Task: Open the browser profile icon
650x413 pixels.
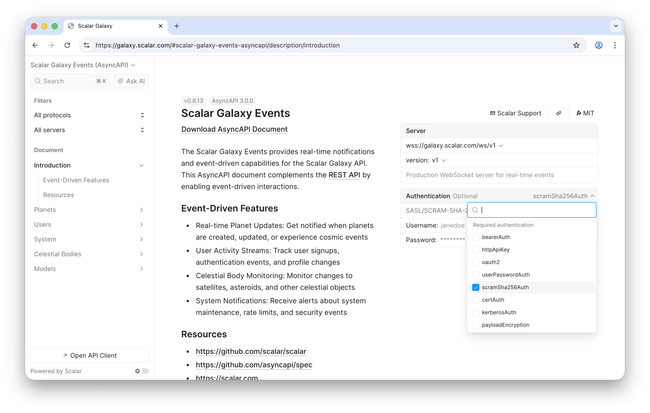Action: click(599, 45)
